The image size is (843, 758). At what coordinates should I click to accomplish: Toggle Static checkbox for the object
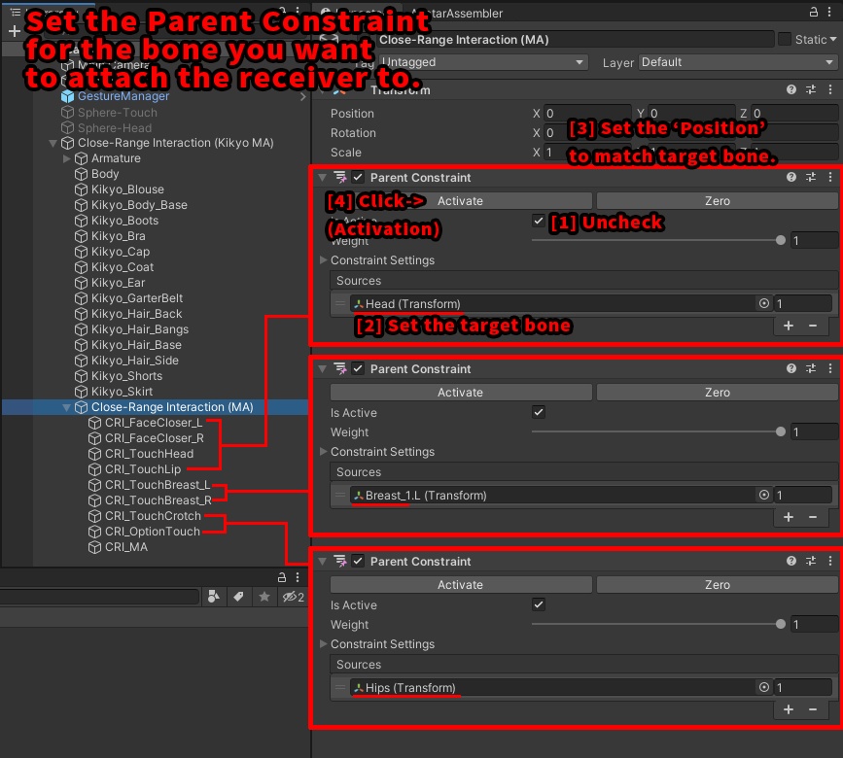785,39
